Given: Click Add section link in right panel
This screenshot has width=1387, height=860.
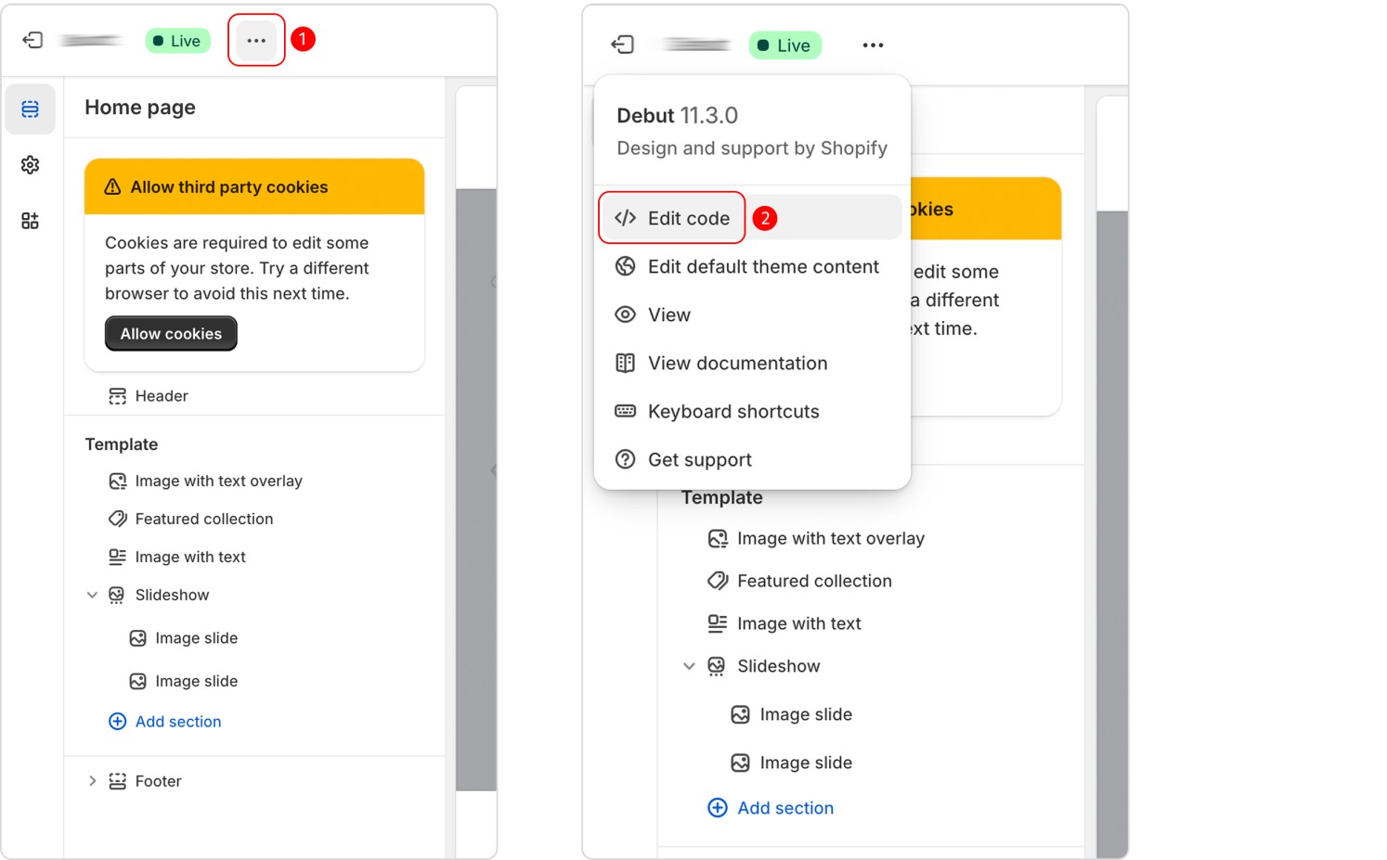Looking at the screenshot, I should tap(784, 808).
